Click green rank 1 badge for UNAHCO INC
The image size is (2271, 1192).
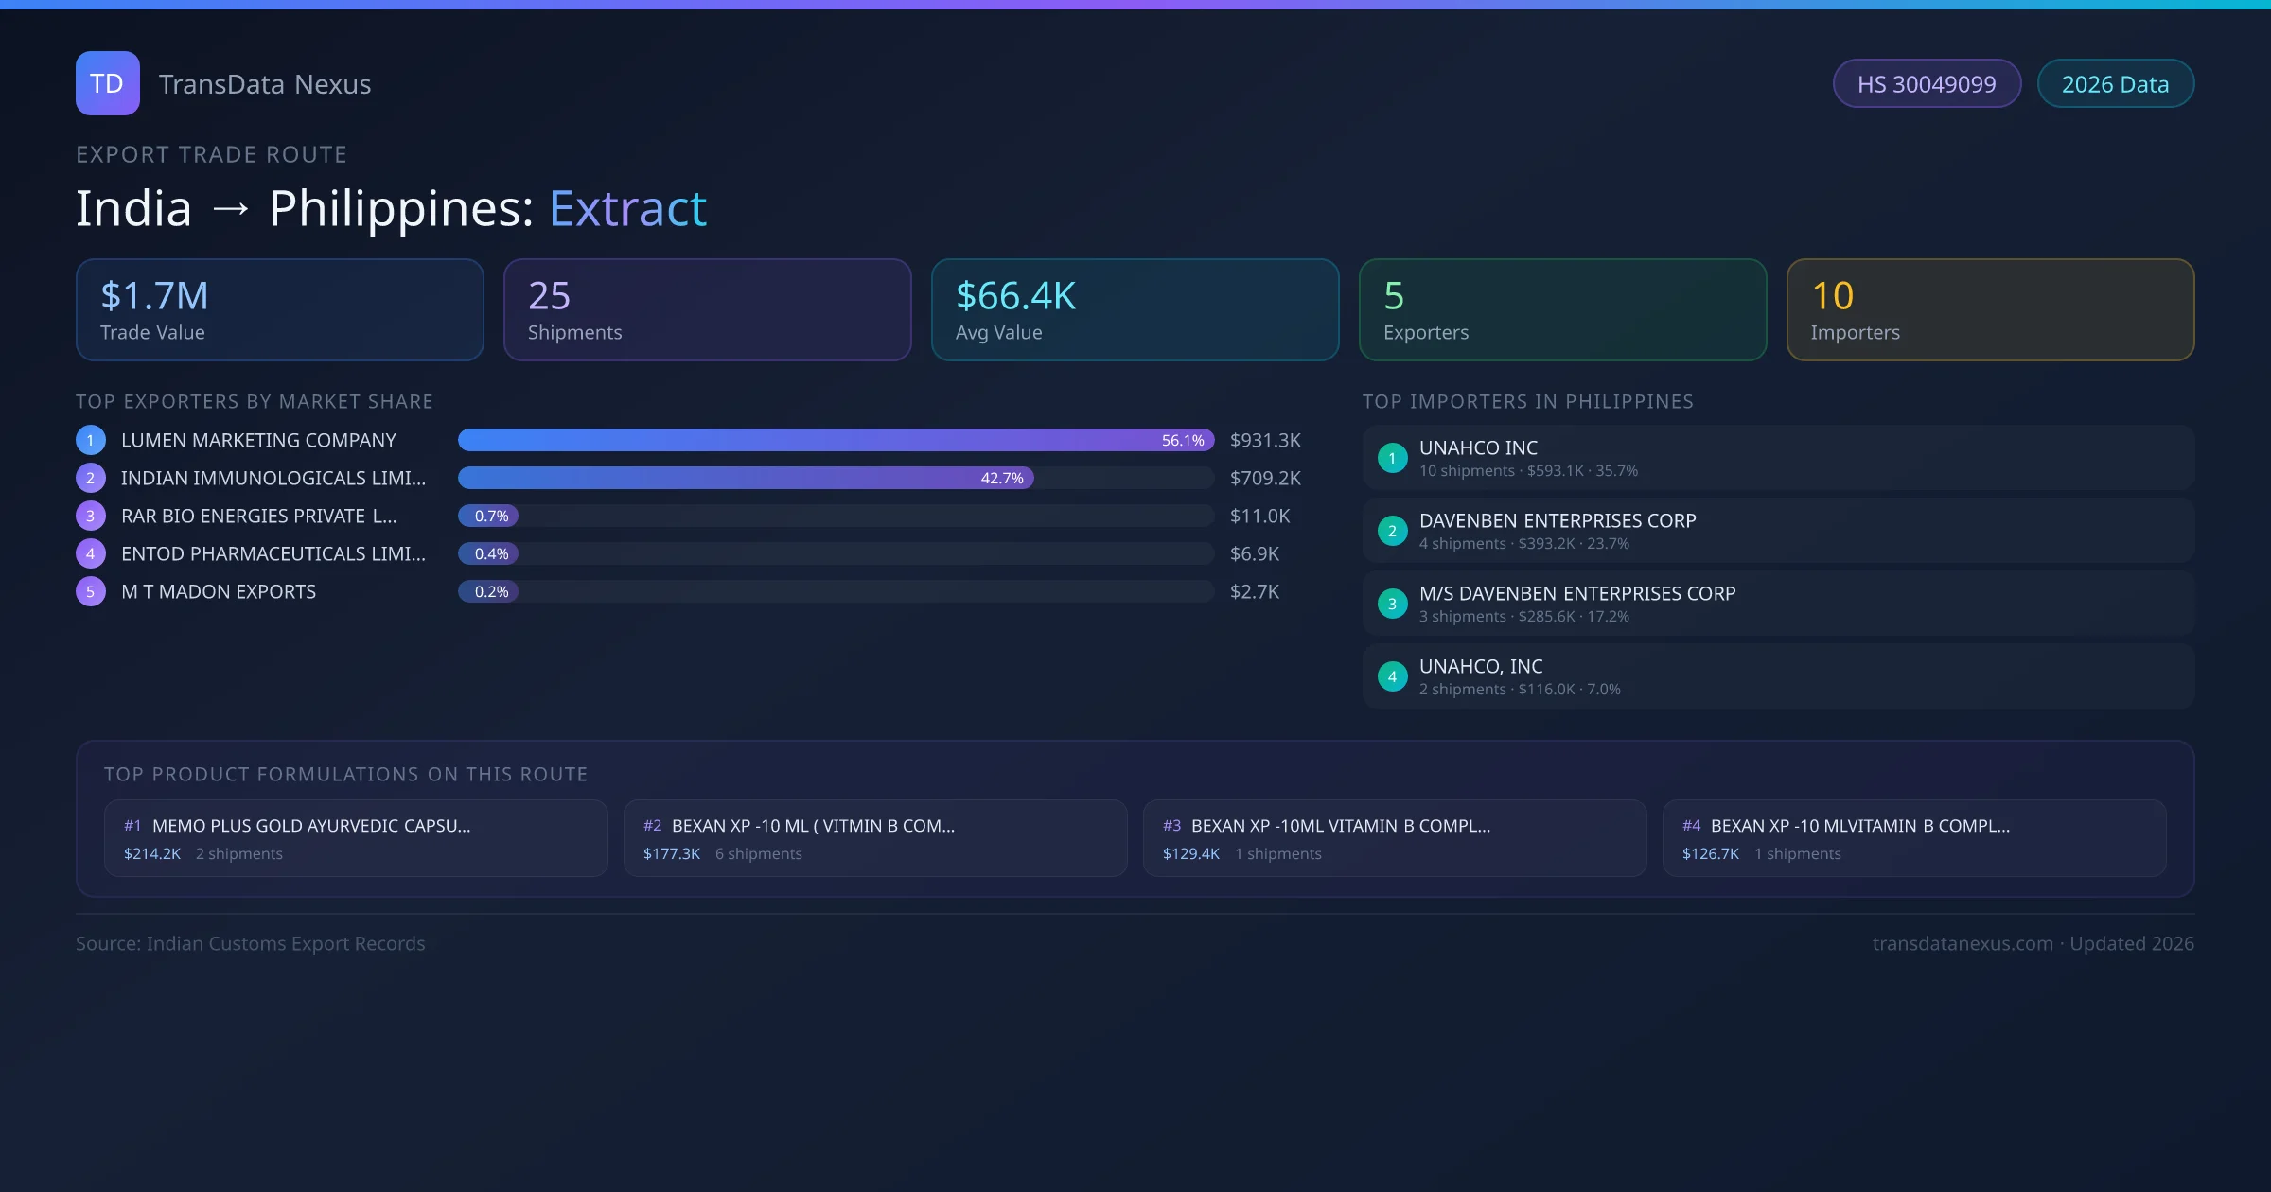click(1392, 458)
